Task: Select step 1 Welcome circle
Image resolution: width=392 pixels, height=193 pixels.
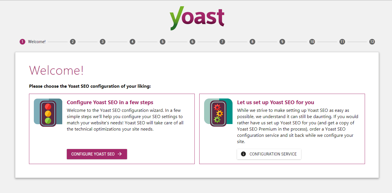Action: pos(22,42)
